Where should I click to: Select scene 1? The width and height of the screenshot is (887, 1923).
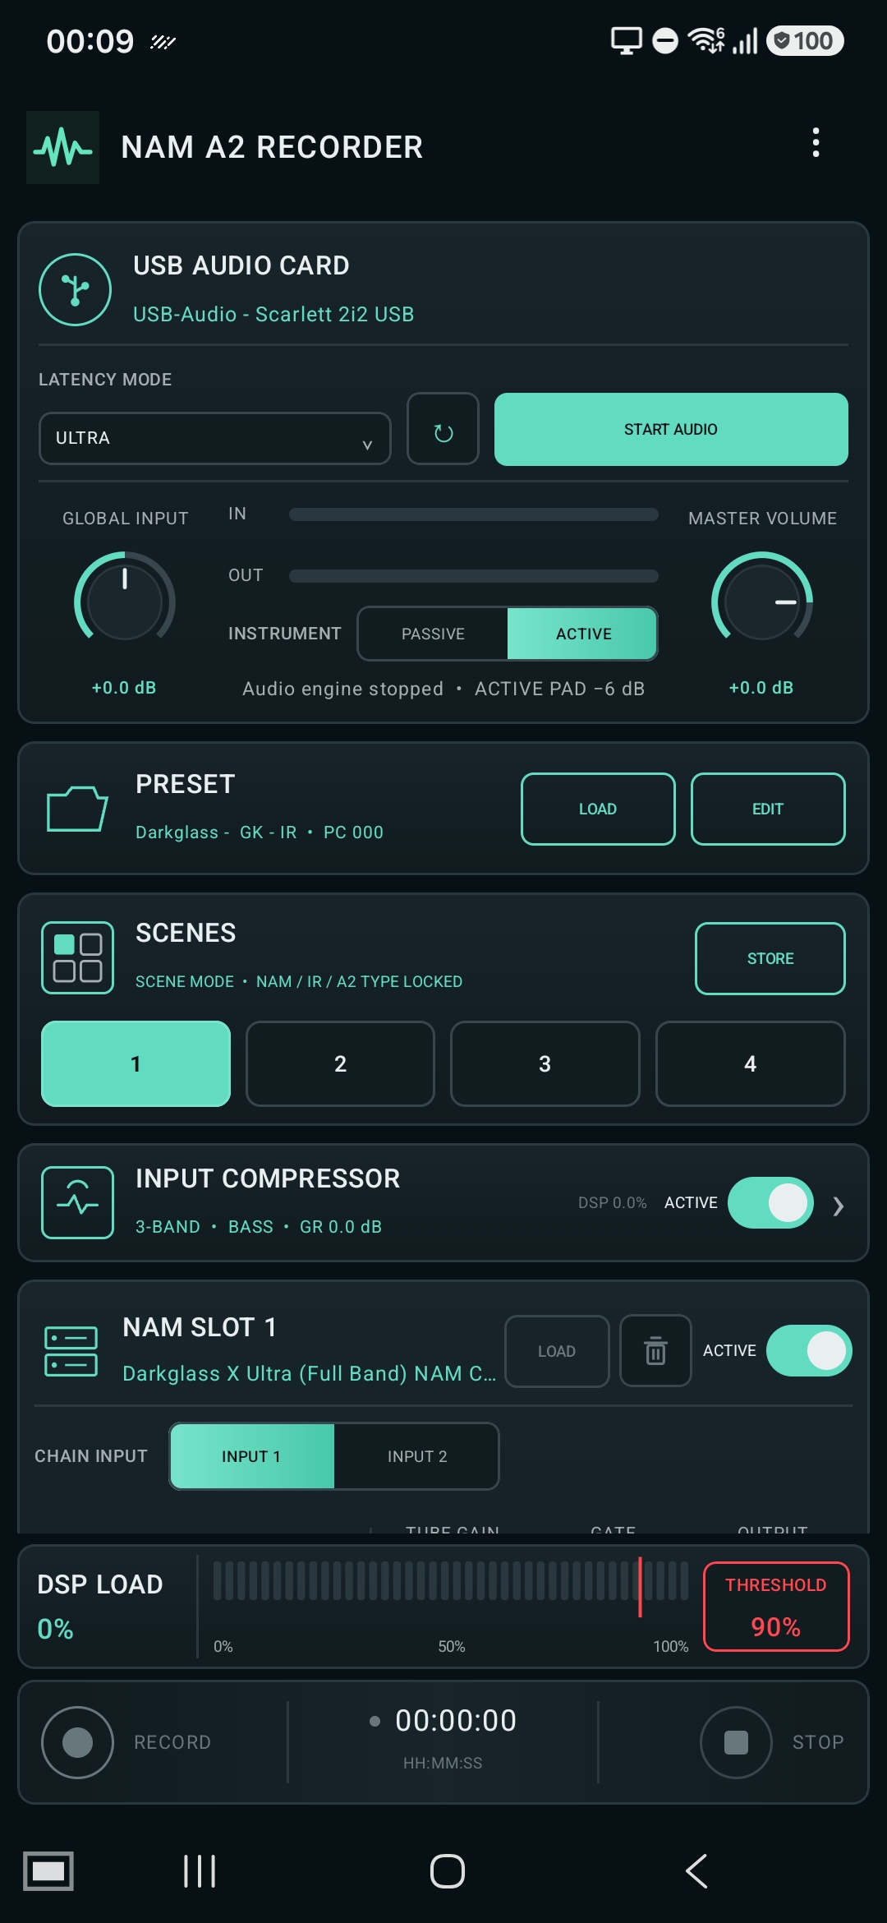tap(136, 1063)
